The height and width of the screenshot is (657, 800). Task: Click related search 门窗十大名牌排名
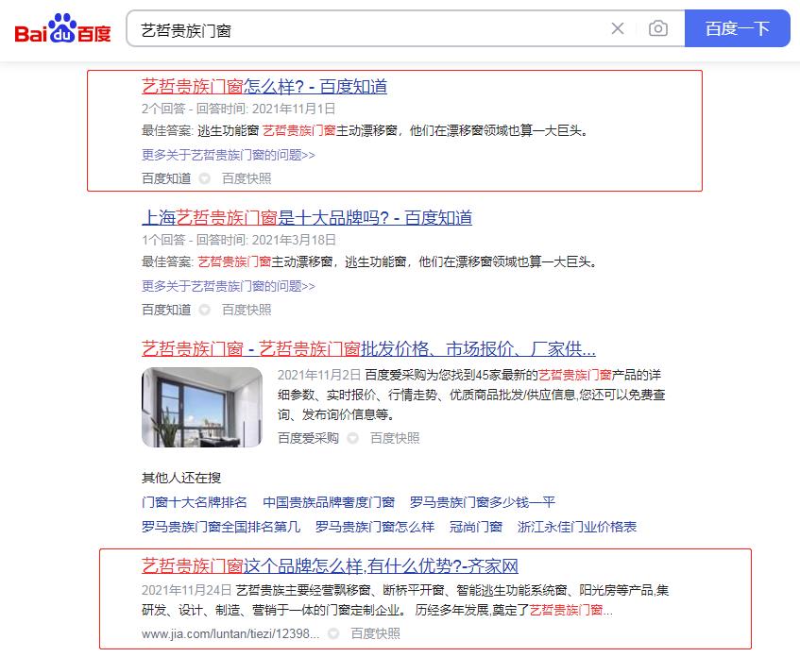pyautogui.click(x=193, y=501)
